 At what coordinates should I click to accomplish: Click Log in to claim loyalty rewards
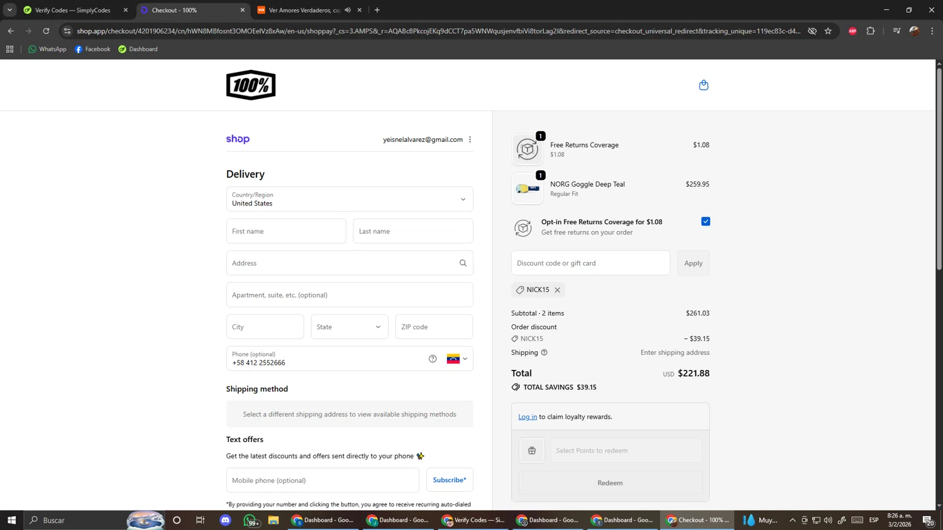tap(527, 416)
